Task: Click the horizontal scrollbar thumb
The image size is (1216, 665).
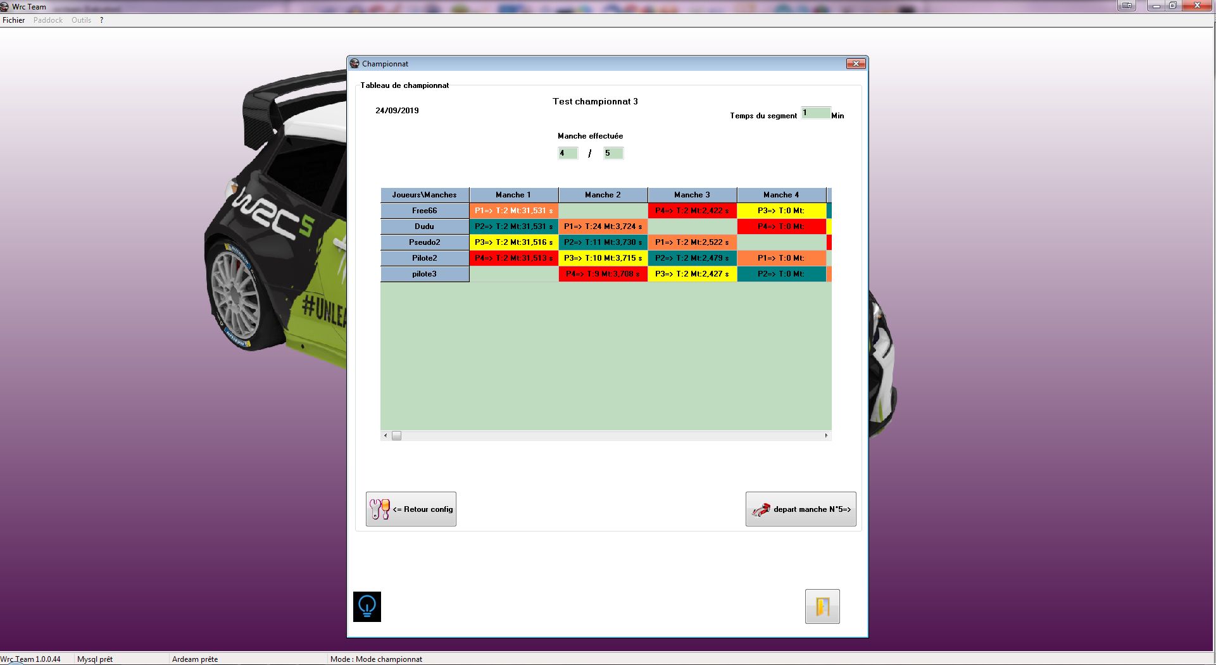Action: click(396, 436)
